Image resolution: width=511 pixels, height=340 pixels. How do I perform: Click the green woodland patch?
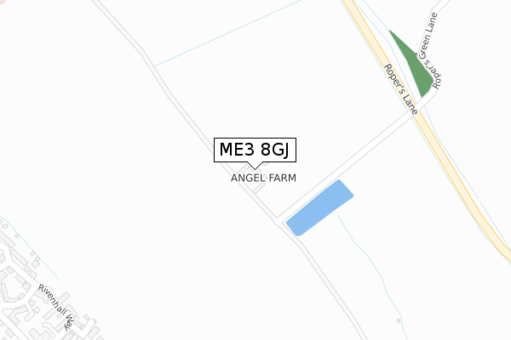pyautogui.click(x=412, y=64)
